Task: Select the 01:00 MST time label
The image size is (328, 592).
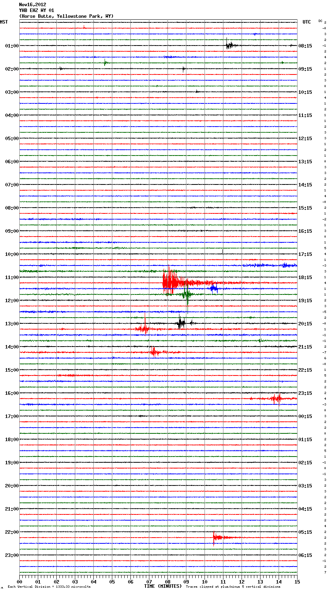Action: tap(12, 46)
